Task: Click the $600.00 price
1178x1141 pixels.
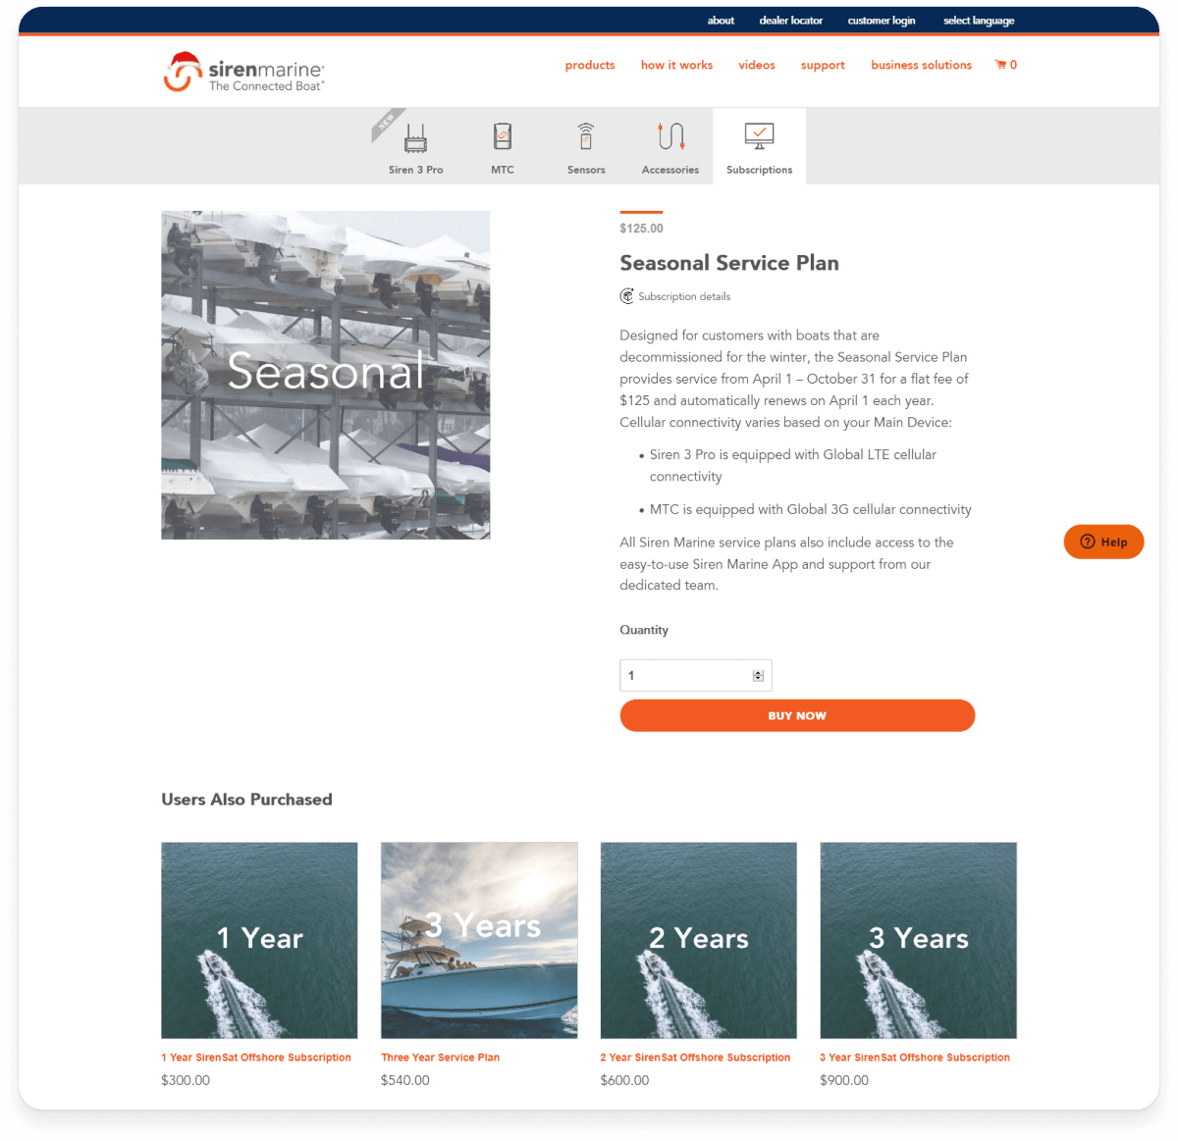Action: [625, 1080]
